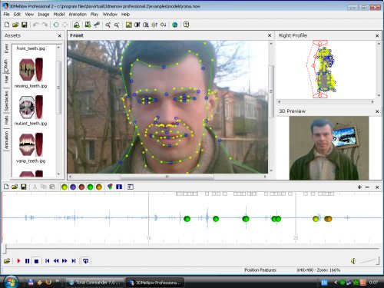The height and width of the screenshot is (288, 384).
Task: Click the speaker volume icon
Action: tap(353, 261)
